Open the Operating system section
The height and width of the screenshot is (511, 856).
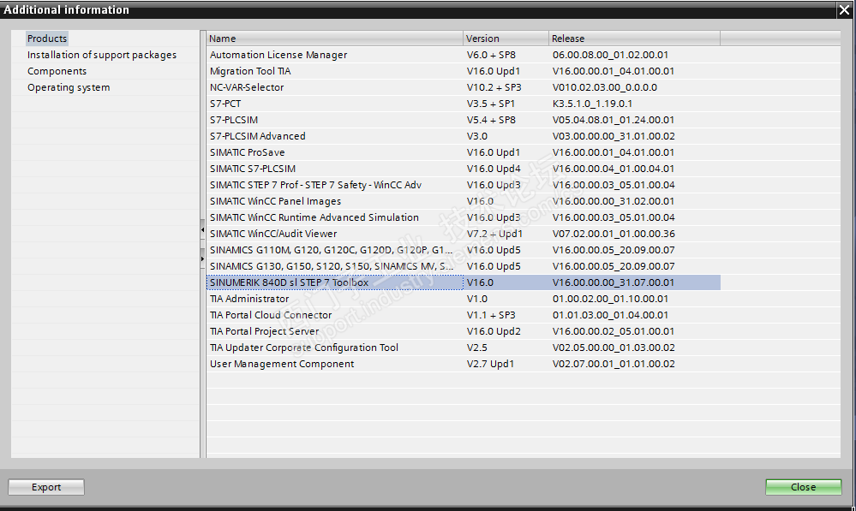click(69, 87)
